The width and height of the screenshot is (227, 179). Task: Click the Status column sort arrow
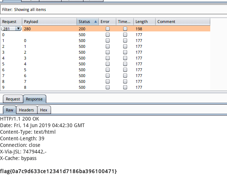pos(95,22)
